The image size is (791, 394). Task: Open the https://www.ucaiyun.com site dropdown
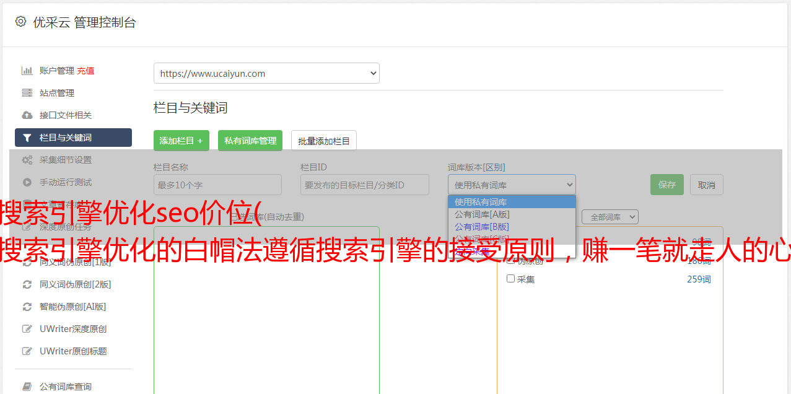(266, 73)
